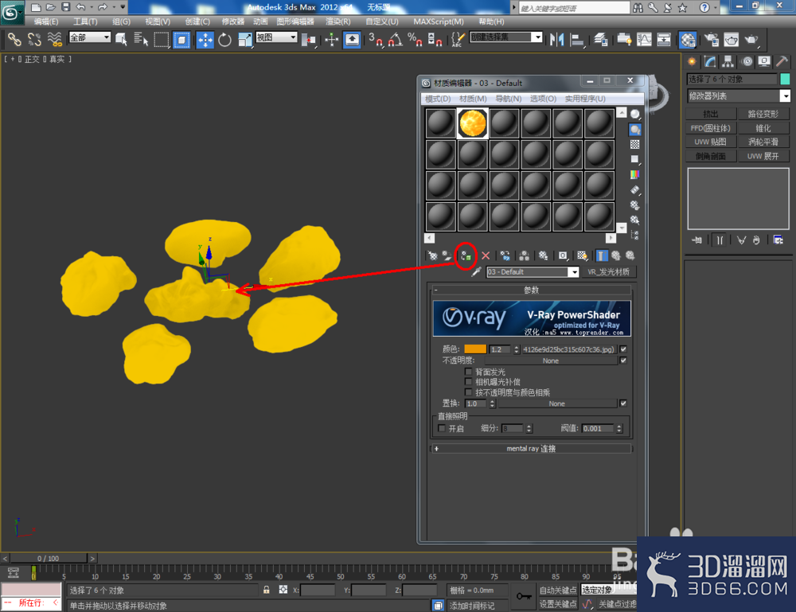Click the Select and Link chain icon
Image resolution: width=796 pixels, height=612 pixels.
14,40
